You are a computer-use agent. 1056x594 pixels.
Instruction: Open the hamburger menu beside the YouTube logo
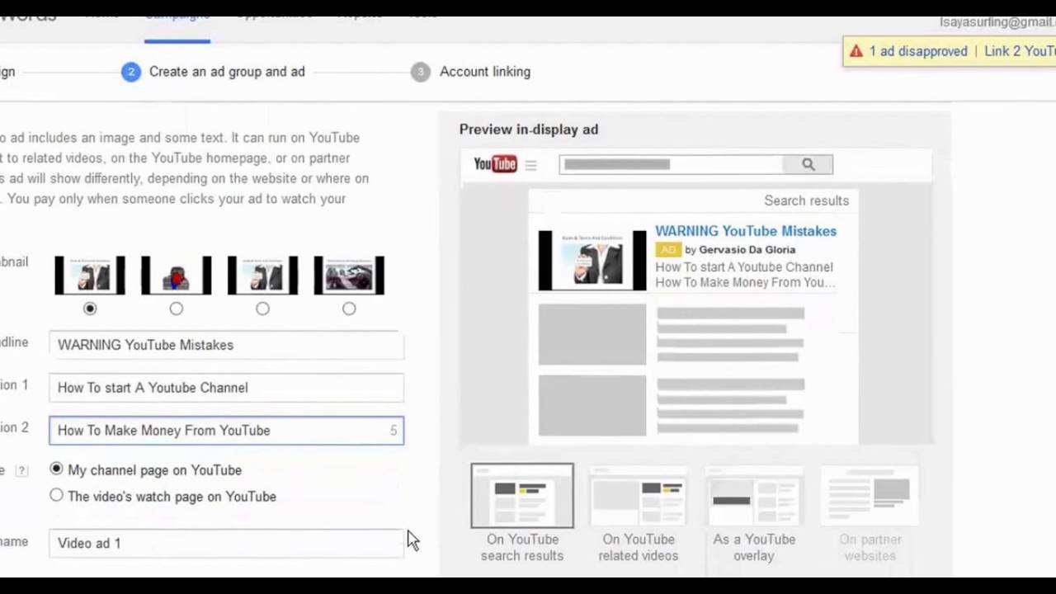click(x=530, y=165)
